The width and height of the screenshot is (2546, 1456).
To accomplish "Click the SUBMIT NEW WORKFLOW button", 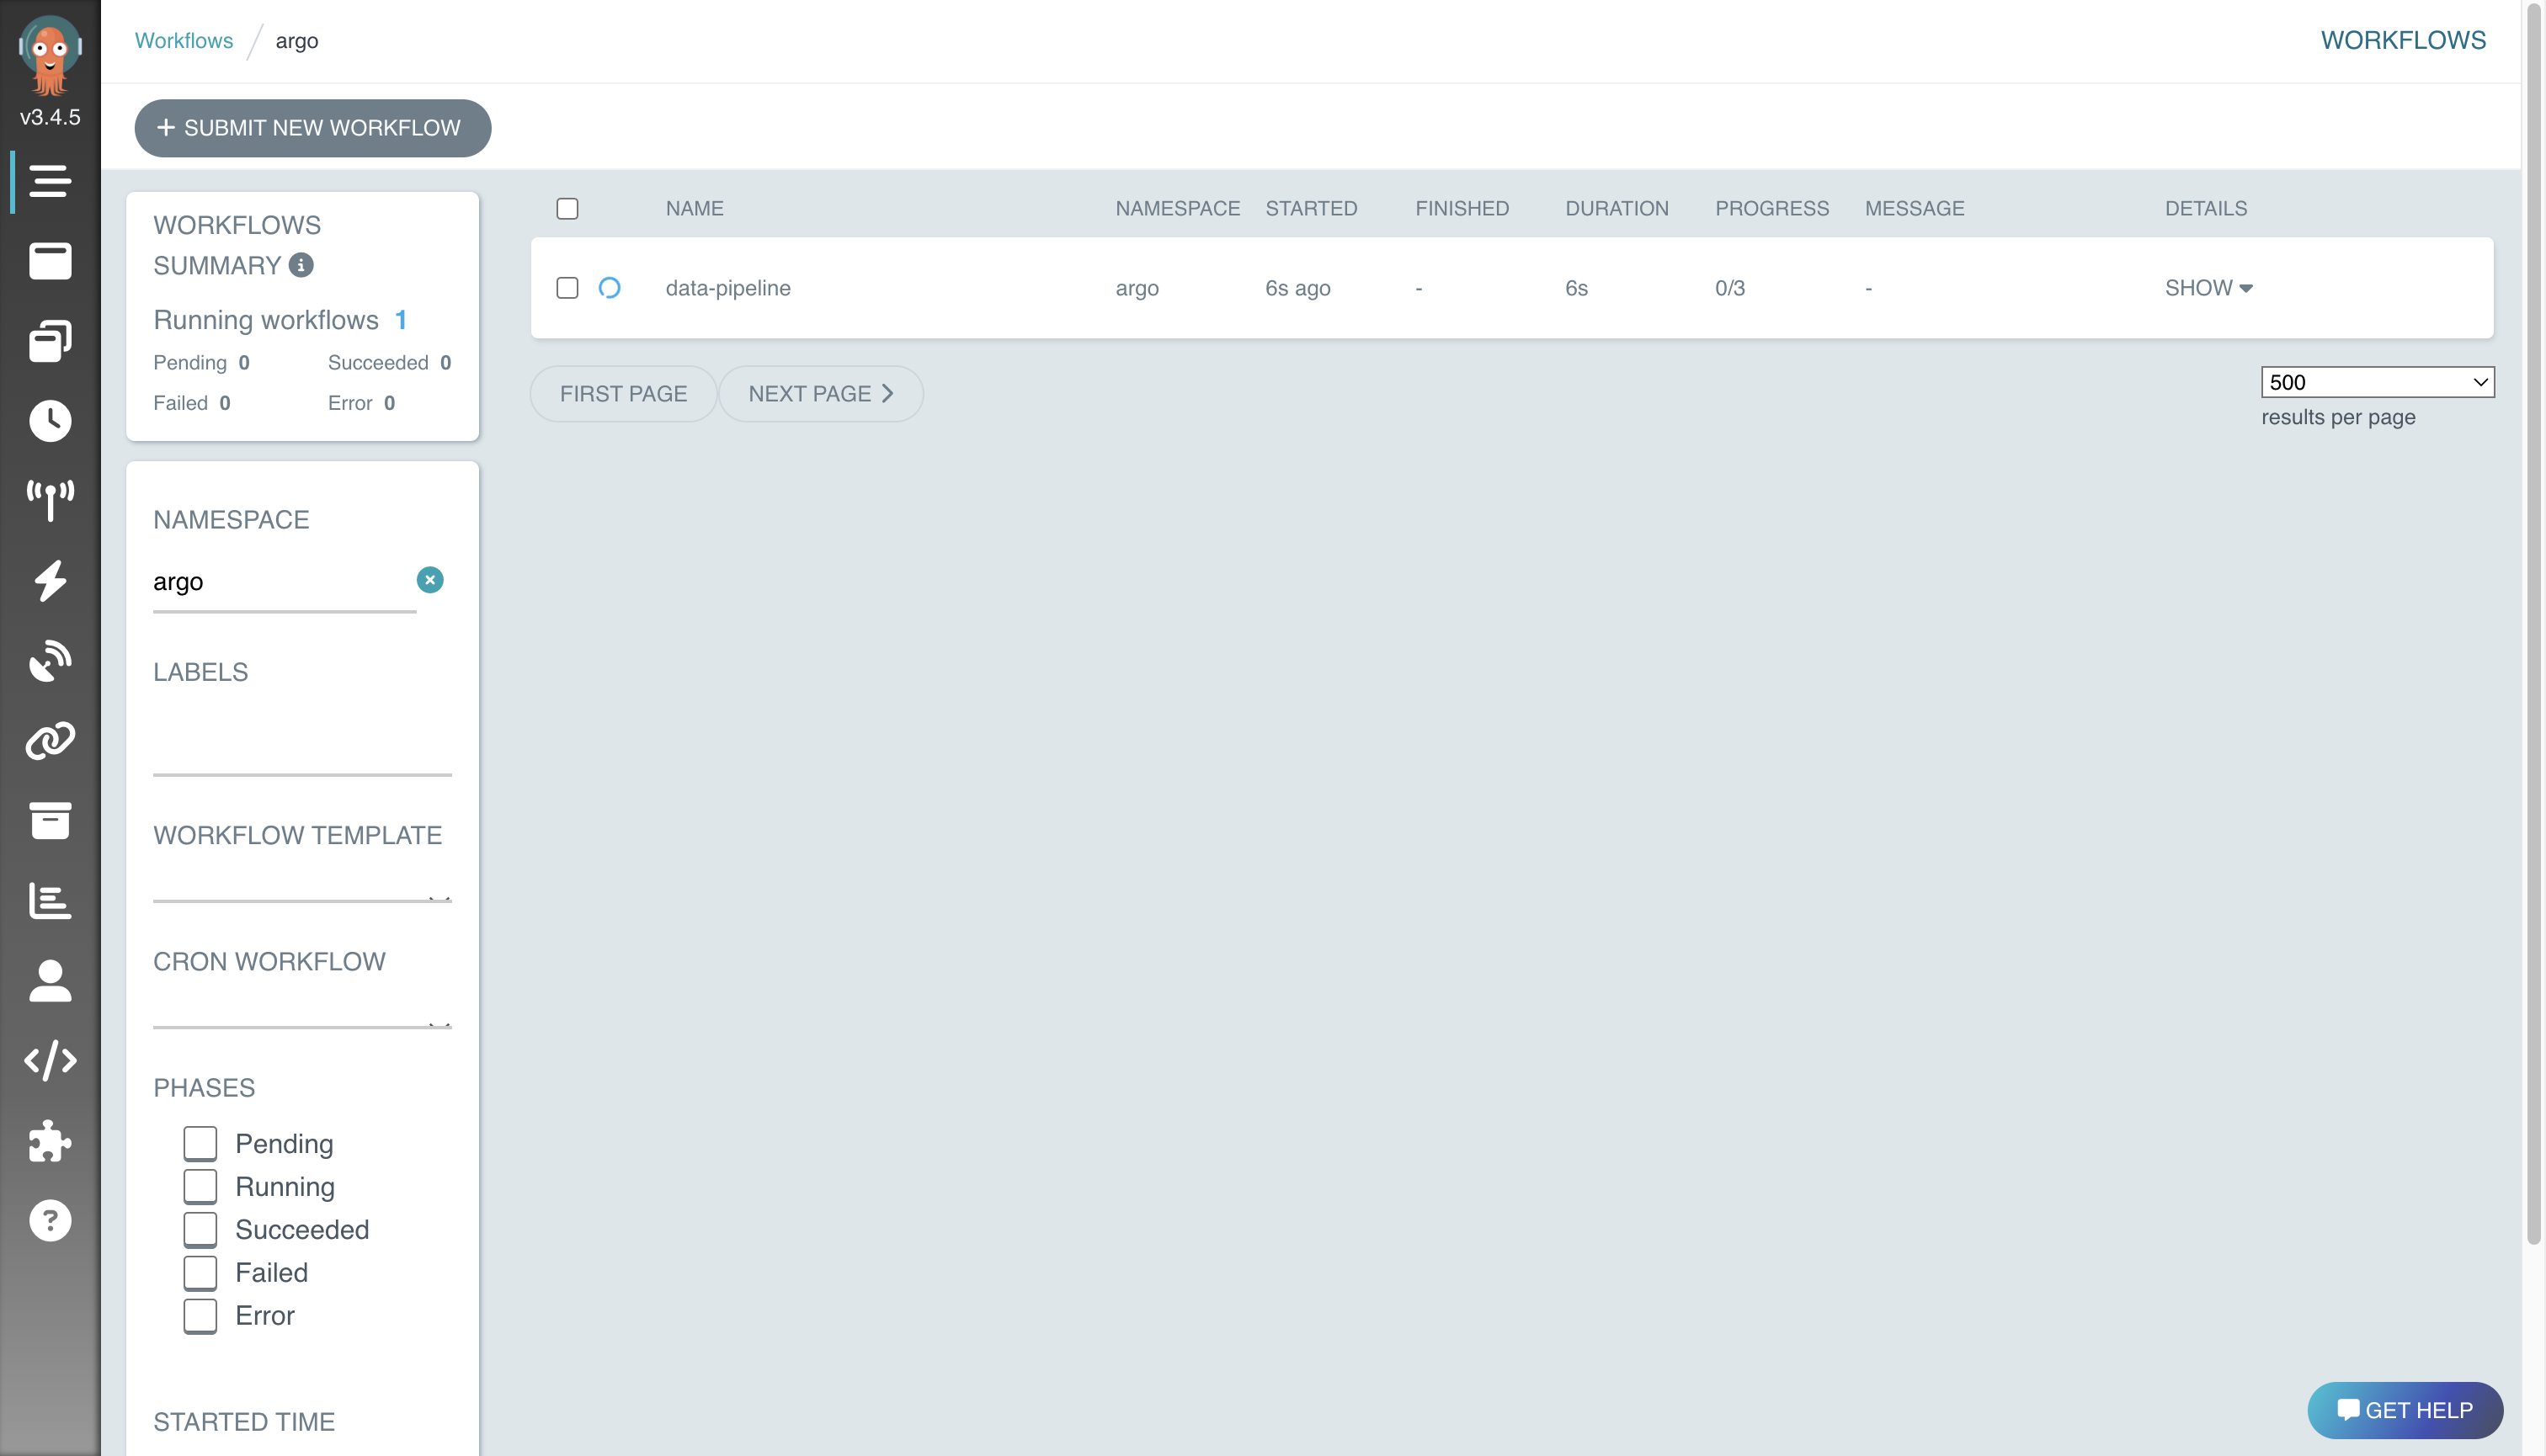I will point(312,128).
